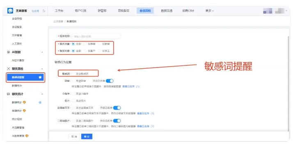Open the 客户引流 tab
The width and height of the screenshot is (293, 148).
[x=80, y=11]
